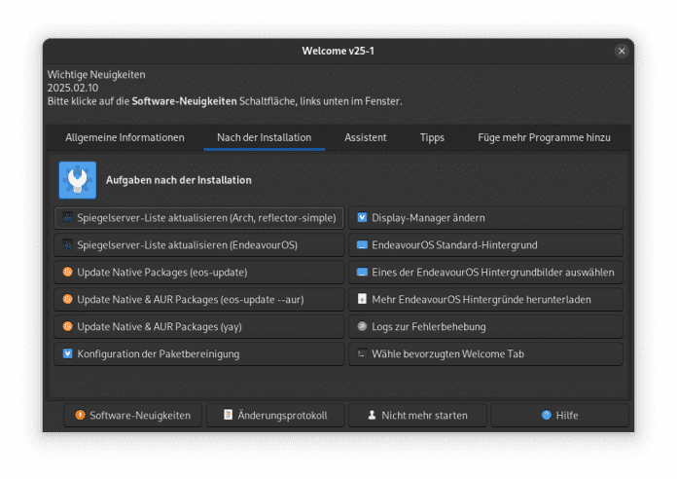Click the person icon on Nicht mehr starten
The height and width of the screenshot is (479, 677).
point(372,416)
